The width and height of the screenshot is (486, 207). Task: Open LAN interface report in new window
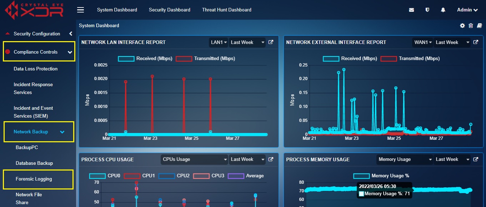271,42
